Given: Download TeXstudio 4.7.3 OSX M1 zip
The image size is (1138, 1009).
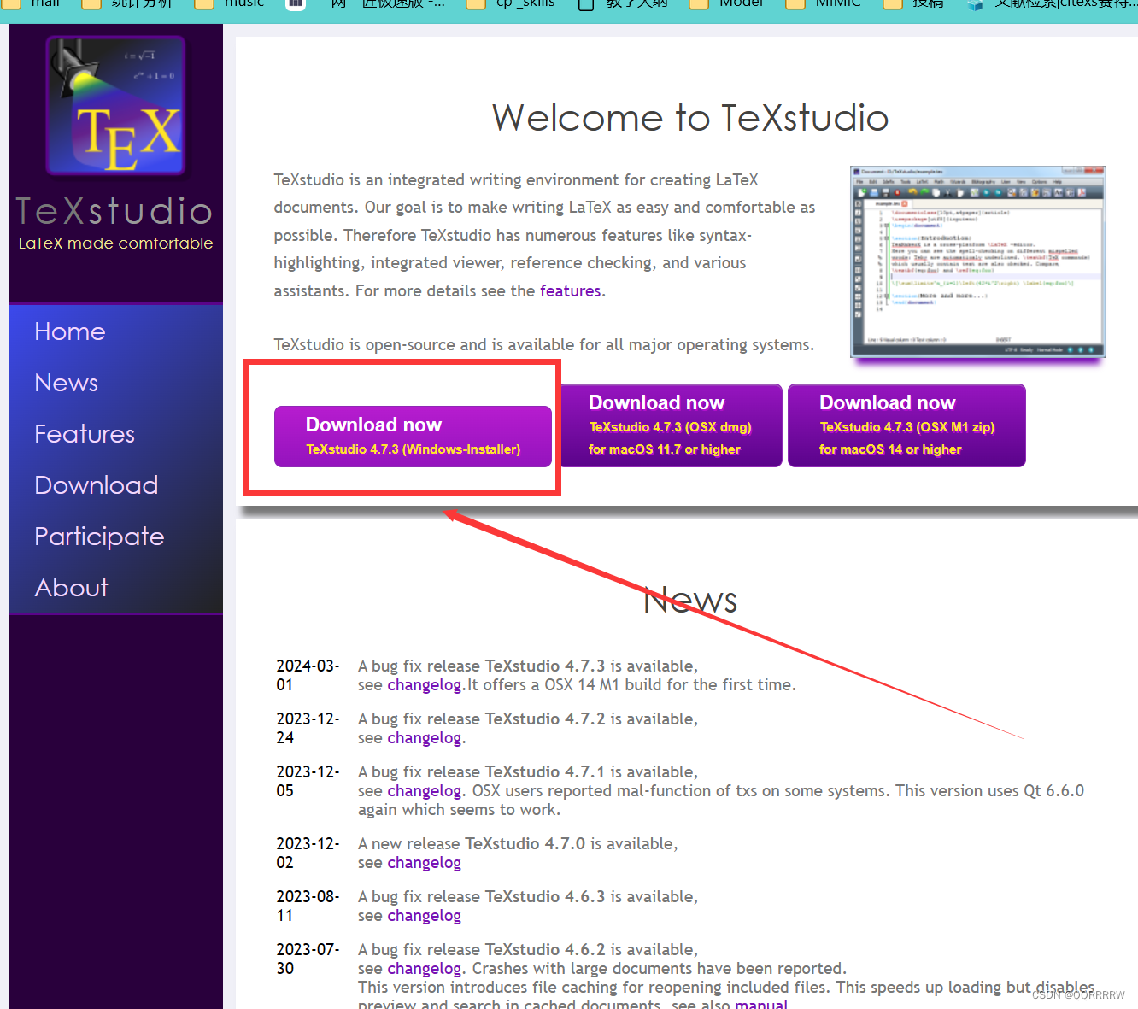Looking at the screenshot, I should [906, 425].
